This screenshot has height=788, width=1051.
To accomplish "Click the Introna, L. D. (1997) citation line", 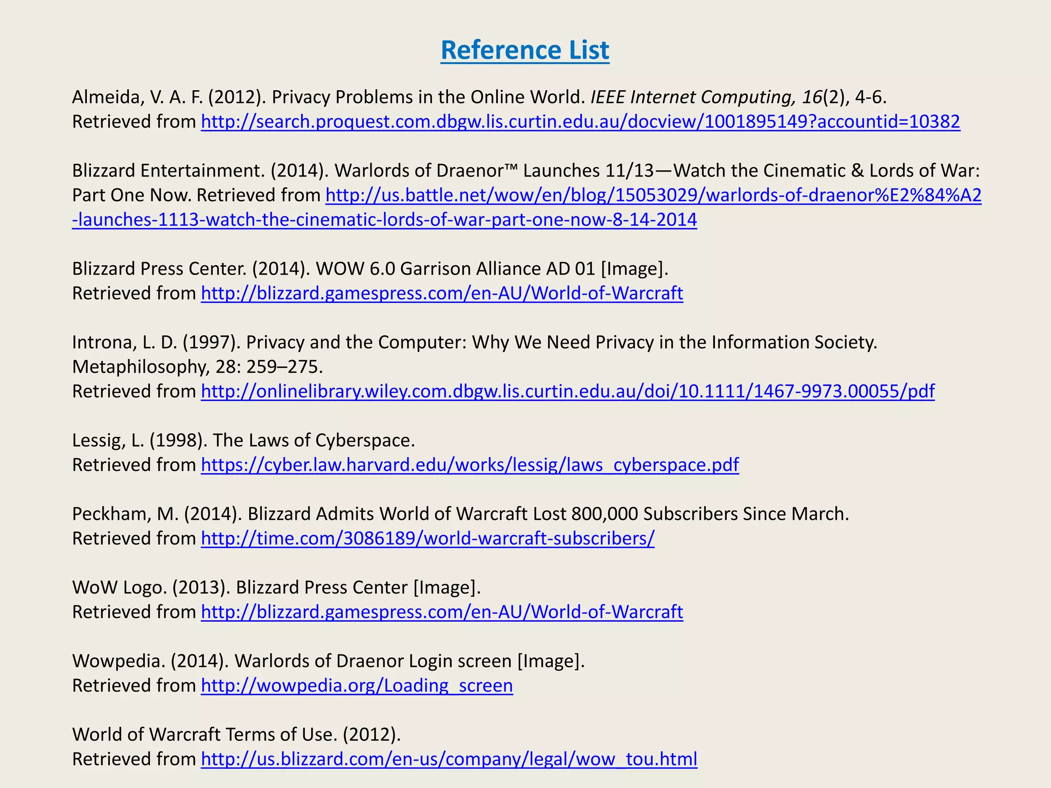I will tap(475, 342).
